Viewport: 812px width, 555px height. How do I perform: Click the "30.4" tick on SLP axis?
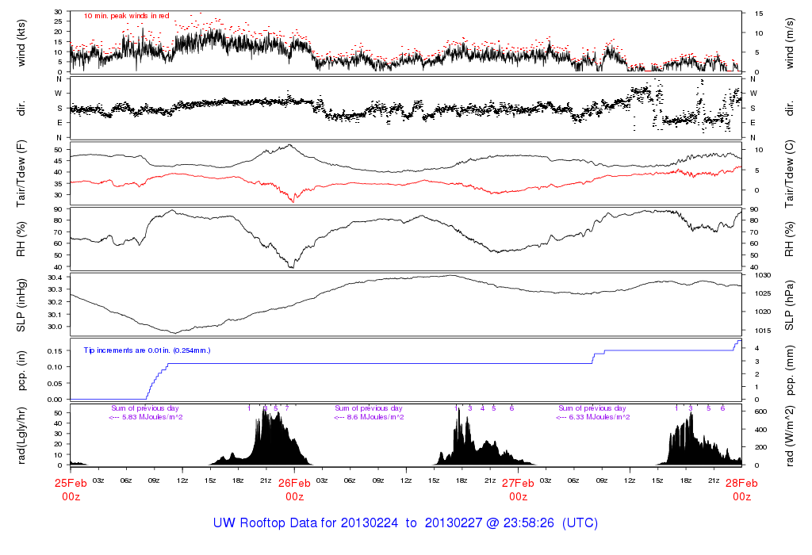pyautogui.click(x=55, y=277)
